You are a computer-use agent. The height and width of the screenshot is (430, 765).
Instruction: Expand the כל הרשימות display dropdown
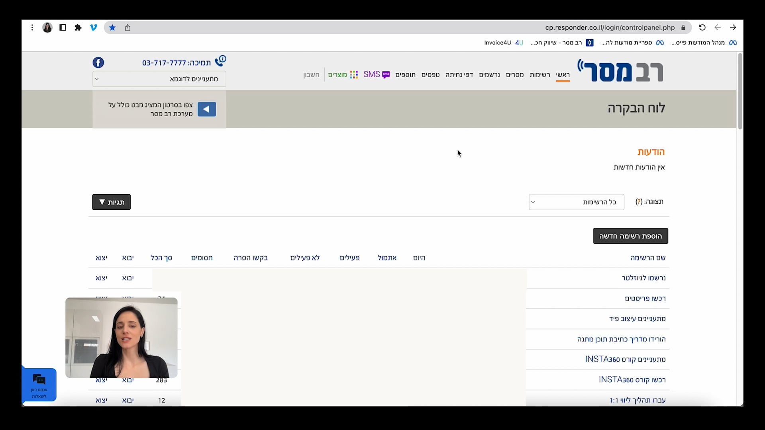(577, 202)
